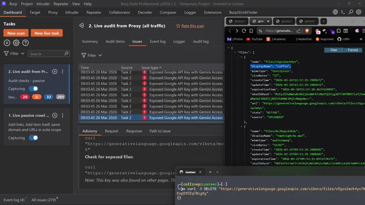Open the Issues Filter dropdown

(x=91, y=55)
